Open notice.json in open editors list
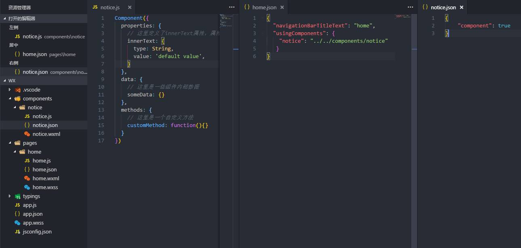This screenshot has width=521, height=248. click(44, 72)
